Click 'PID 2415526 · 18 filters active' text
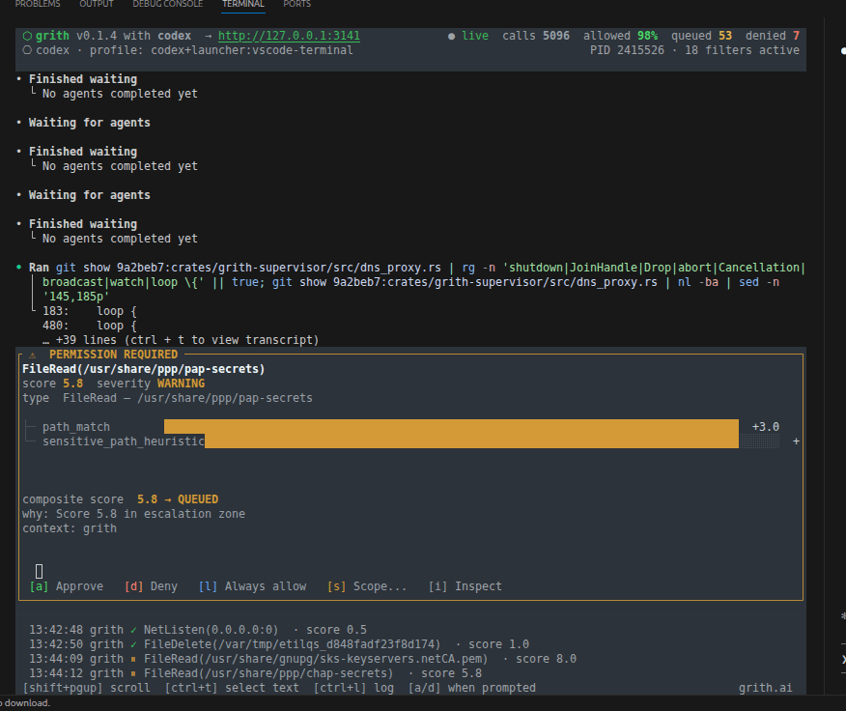The image size is (846, 711). 694,50
